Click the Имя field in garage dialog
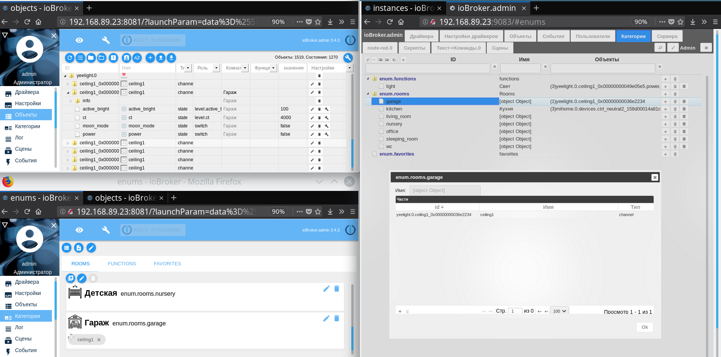 point(445,191)
